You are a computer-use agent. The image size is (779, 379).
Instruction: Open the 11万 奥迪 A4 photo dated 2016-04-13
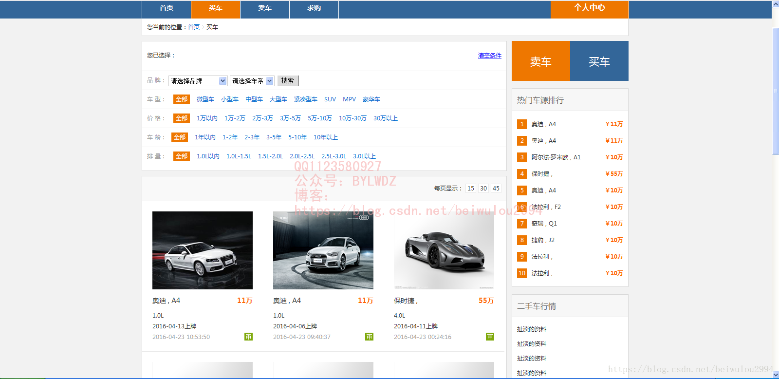click(203, 250)
